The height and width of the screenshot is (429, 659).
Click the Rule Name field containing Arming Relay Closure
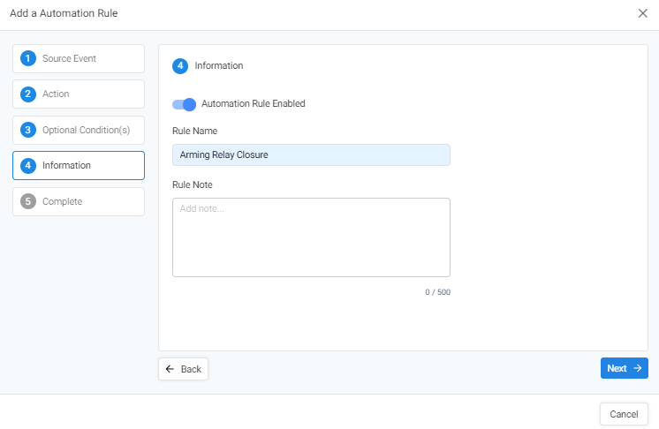point(311,155)
